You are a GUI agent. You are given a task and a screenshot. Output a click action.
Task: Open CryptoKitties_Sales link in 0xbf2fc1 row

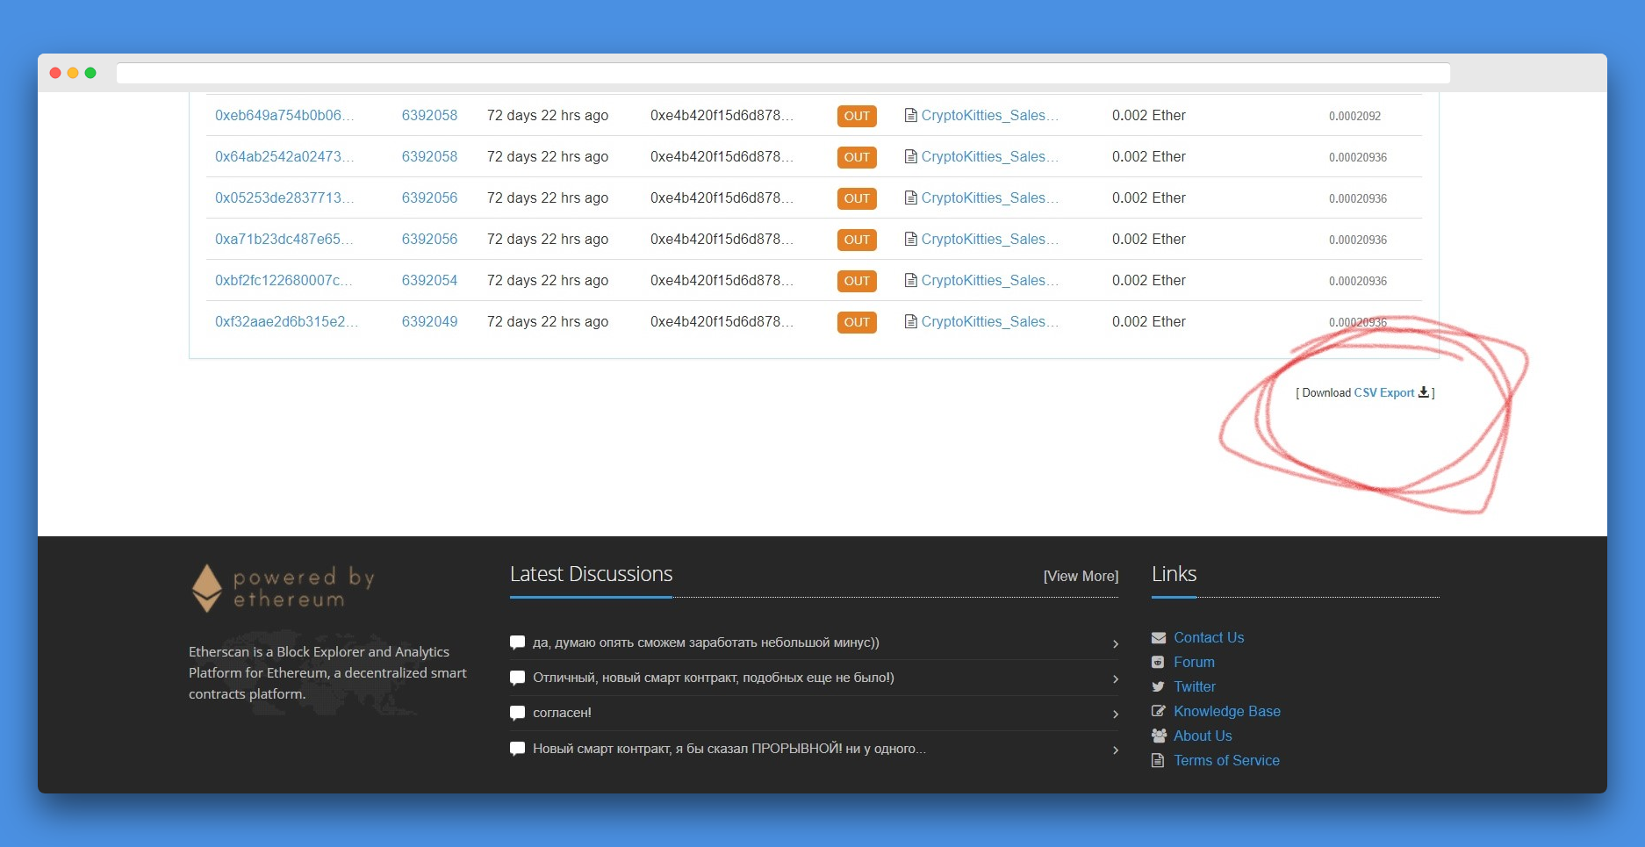(x=990, y=280)
